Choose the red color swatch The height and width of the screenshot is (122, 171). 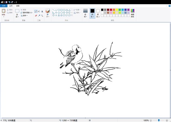pyautogui.click(x=111, y=10)
